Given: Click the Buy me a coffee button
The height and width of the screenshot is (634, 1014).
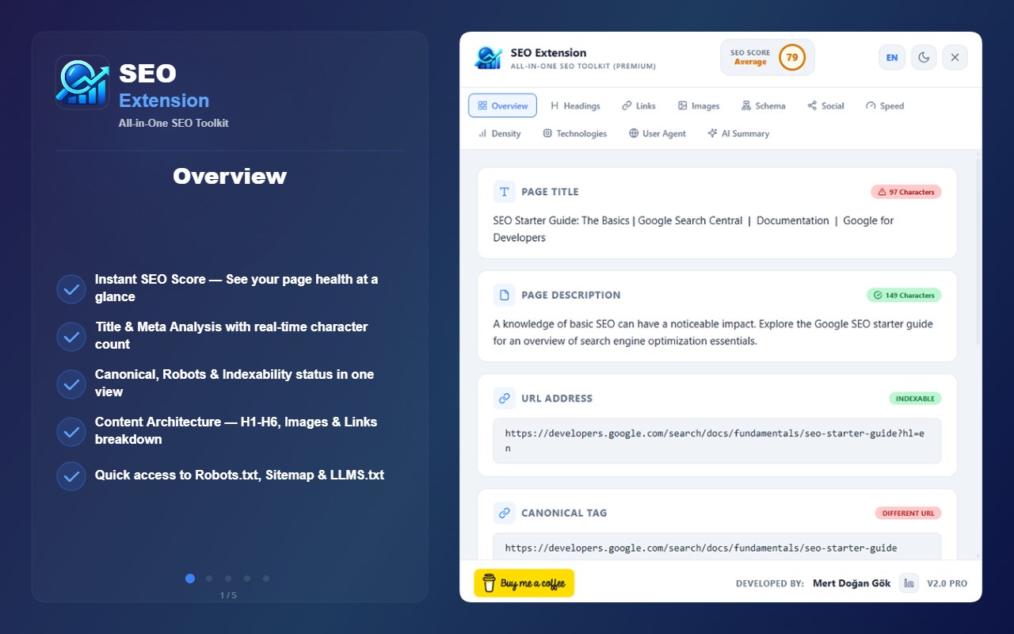Looking at the screenshot, I should 524,583.
